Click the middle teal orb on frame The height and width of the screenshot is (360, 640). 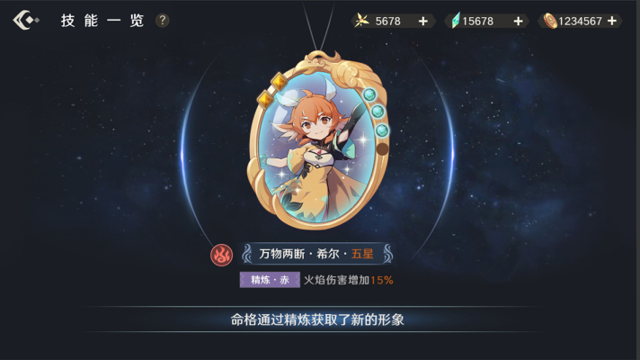378,111
